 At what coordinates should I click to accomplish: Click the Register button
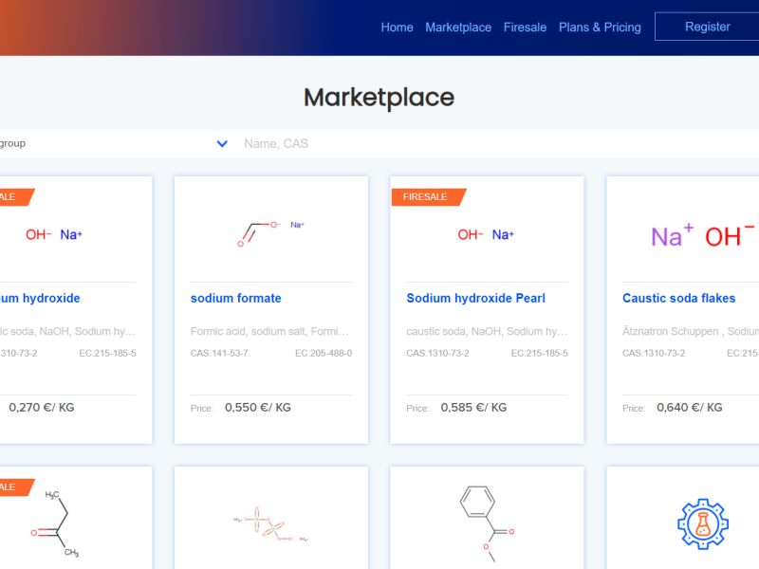tap(707, 27)
